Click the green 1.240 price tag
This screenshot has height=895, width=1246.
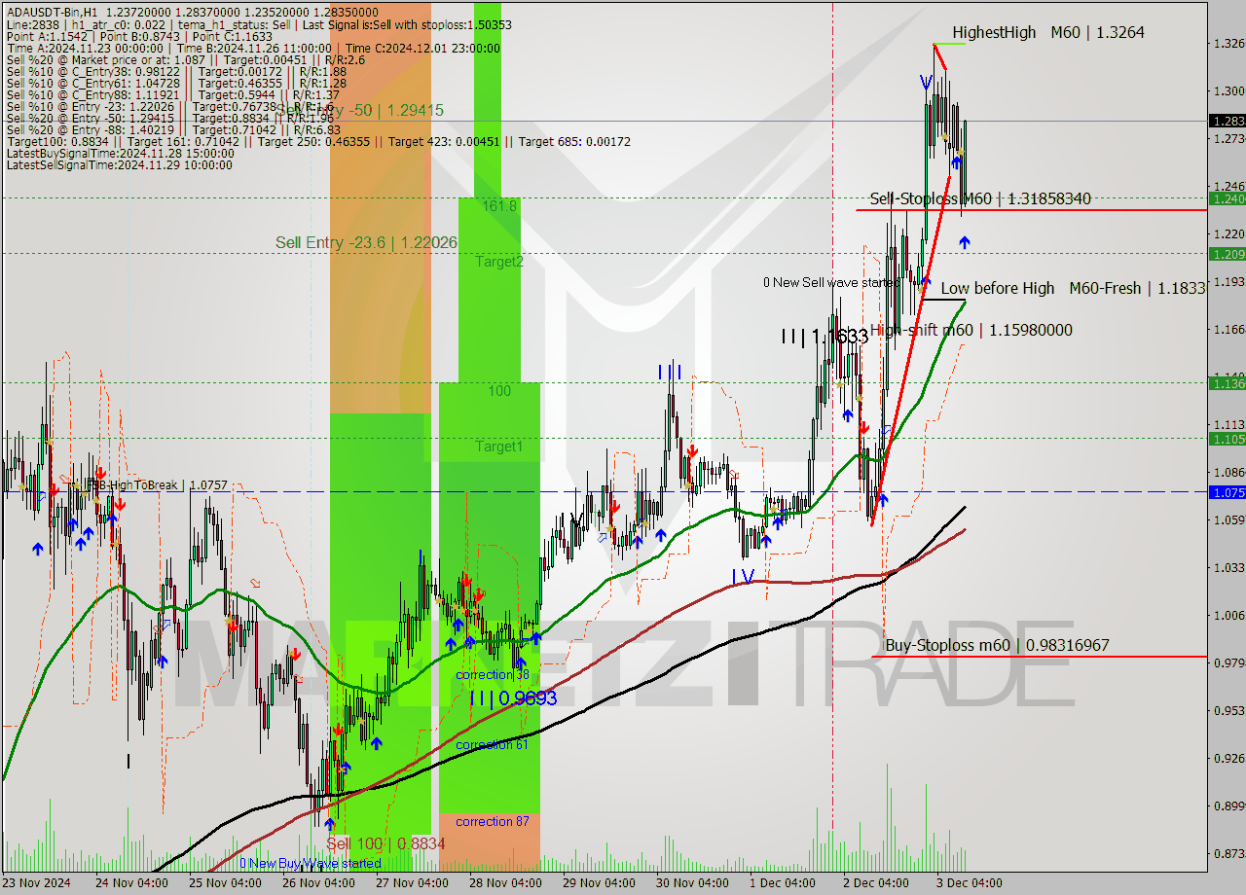coord(1227,198)
